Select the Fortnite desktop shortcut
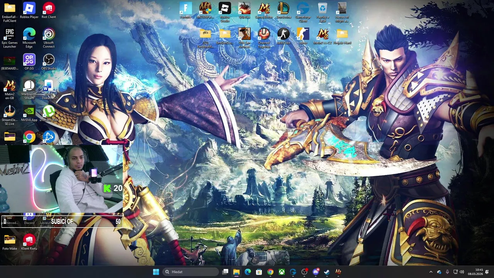 (186, 10)
